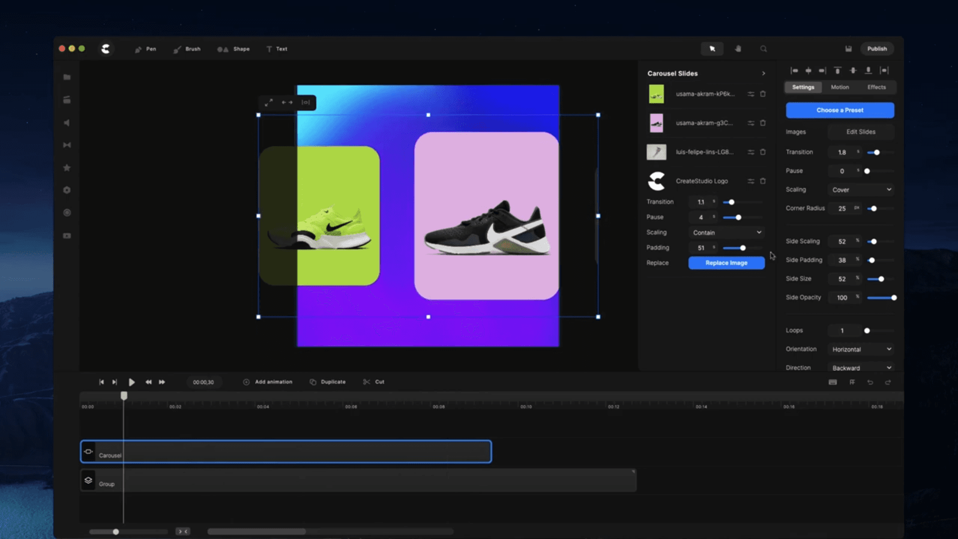
Task: Switch to the Effects tab
Action: coord(876,87)
